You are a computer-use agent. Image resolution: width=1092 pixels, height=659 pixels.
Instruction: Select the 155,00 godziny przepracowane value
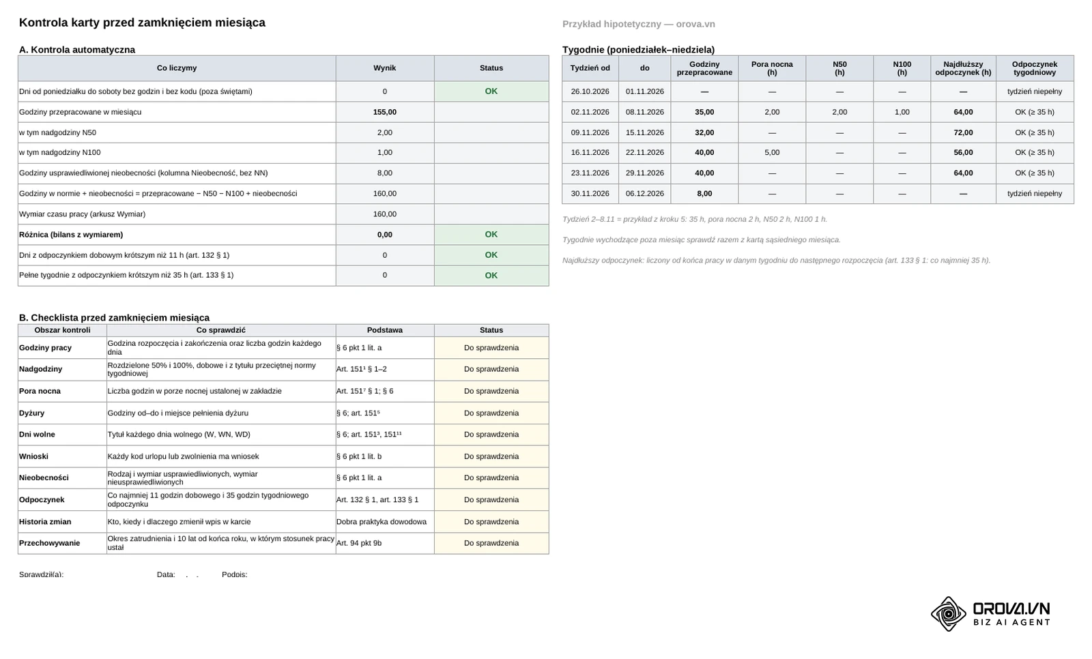[385, 112]
